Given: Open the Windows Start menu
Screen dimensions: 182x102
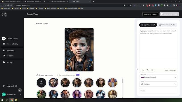Looking at the screenshot, I should (2, 100).
